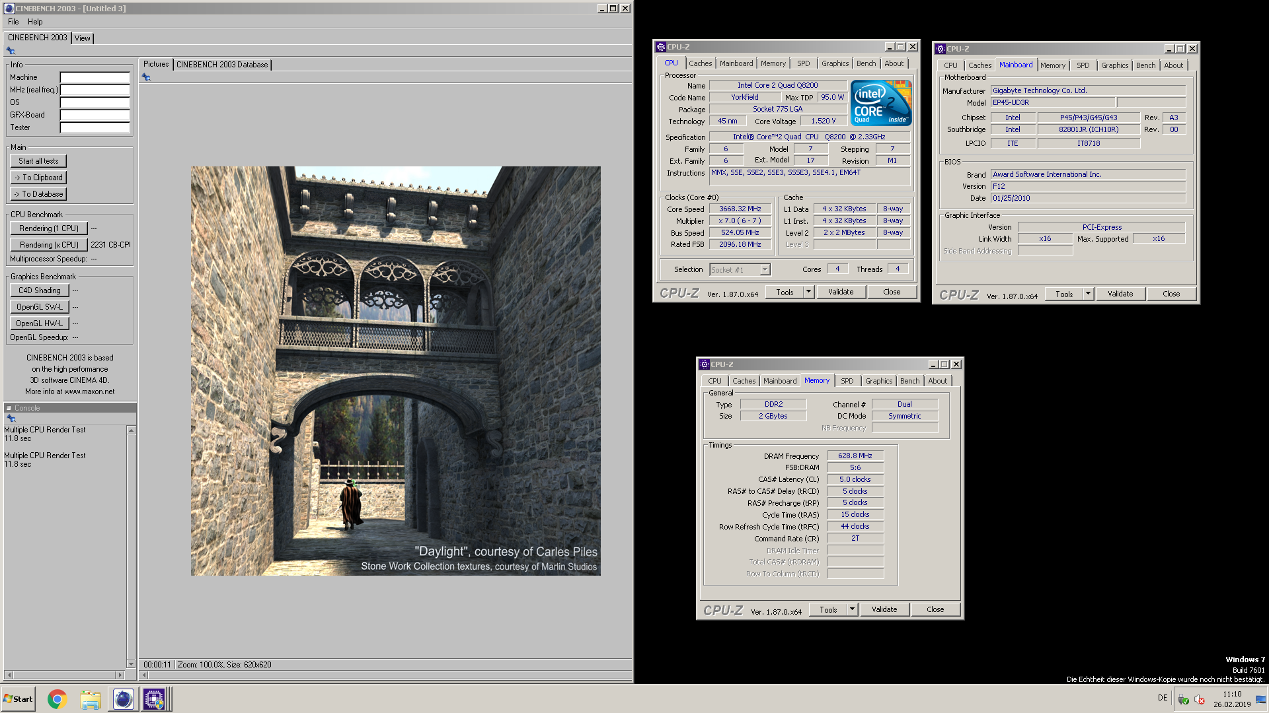Click the CPU-Z icon in the Mainboard window title bar
Screen dimensions: 1269x713
click(940, 49)
